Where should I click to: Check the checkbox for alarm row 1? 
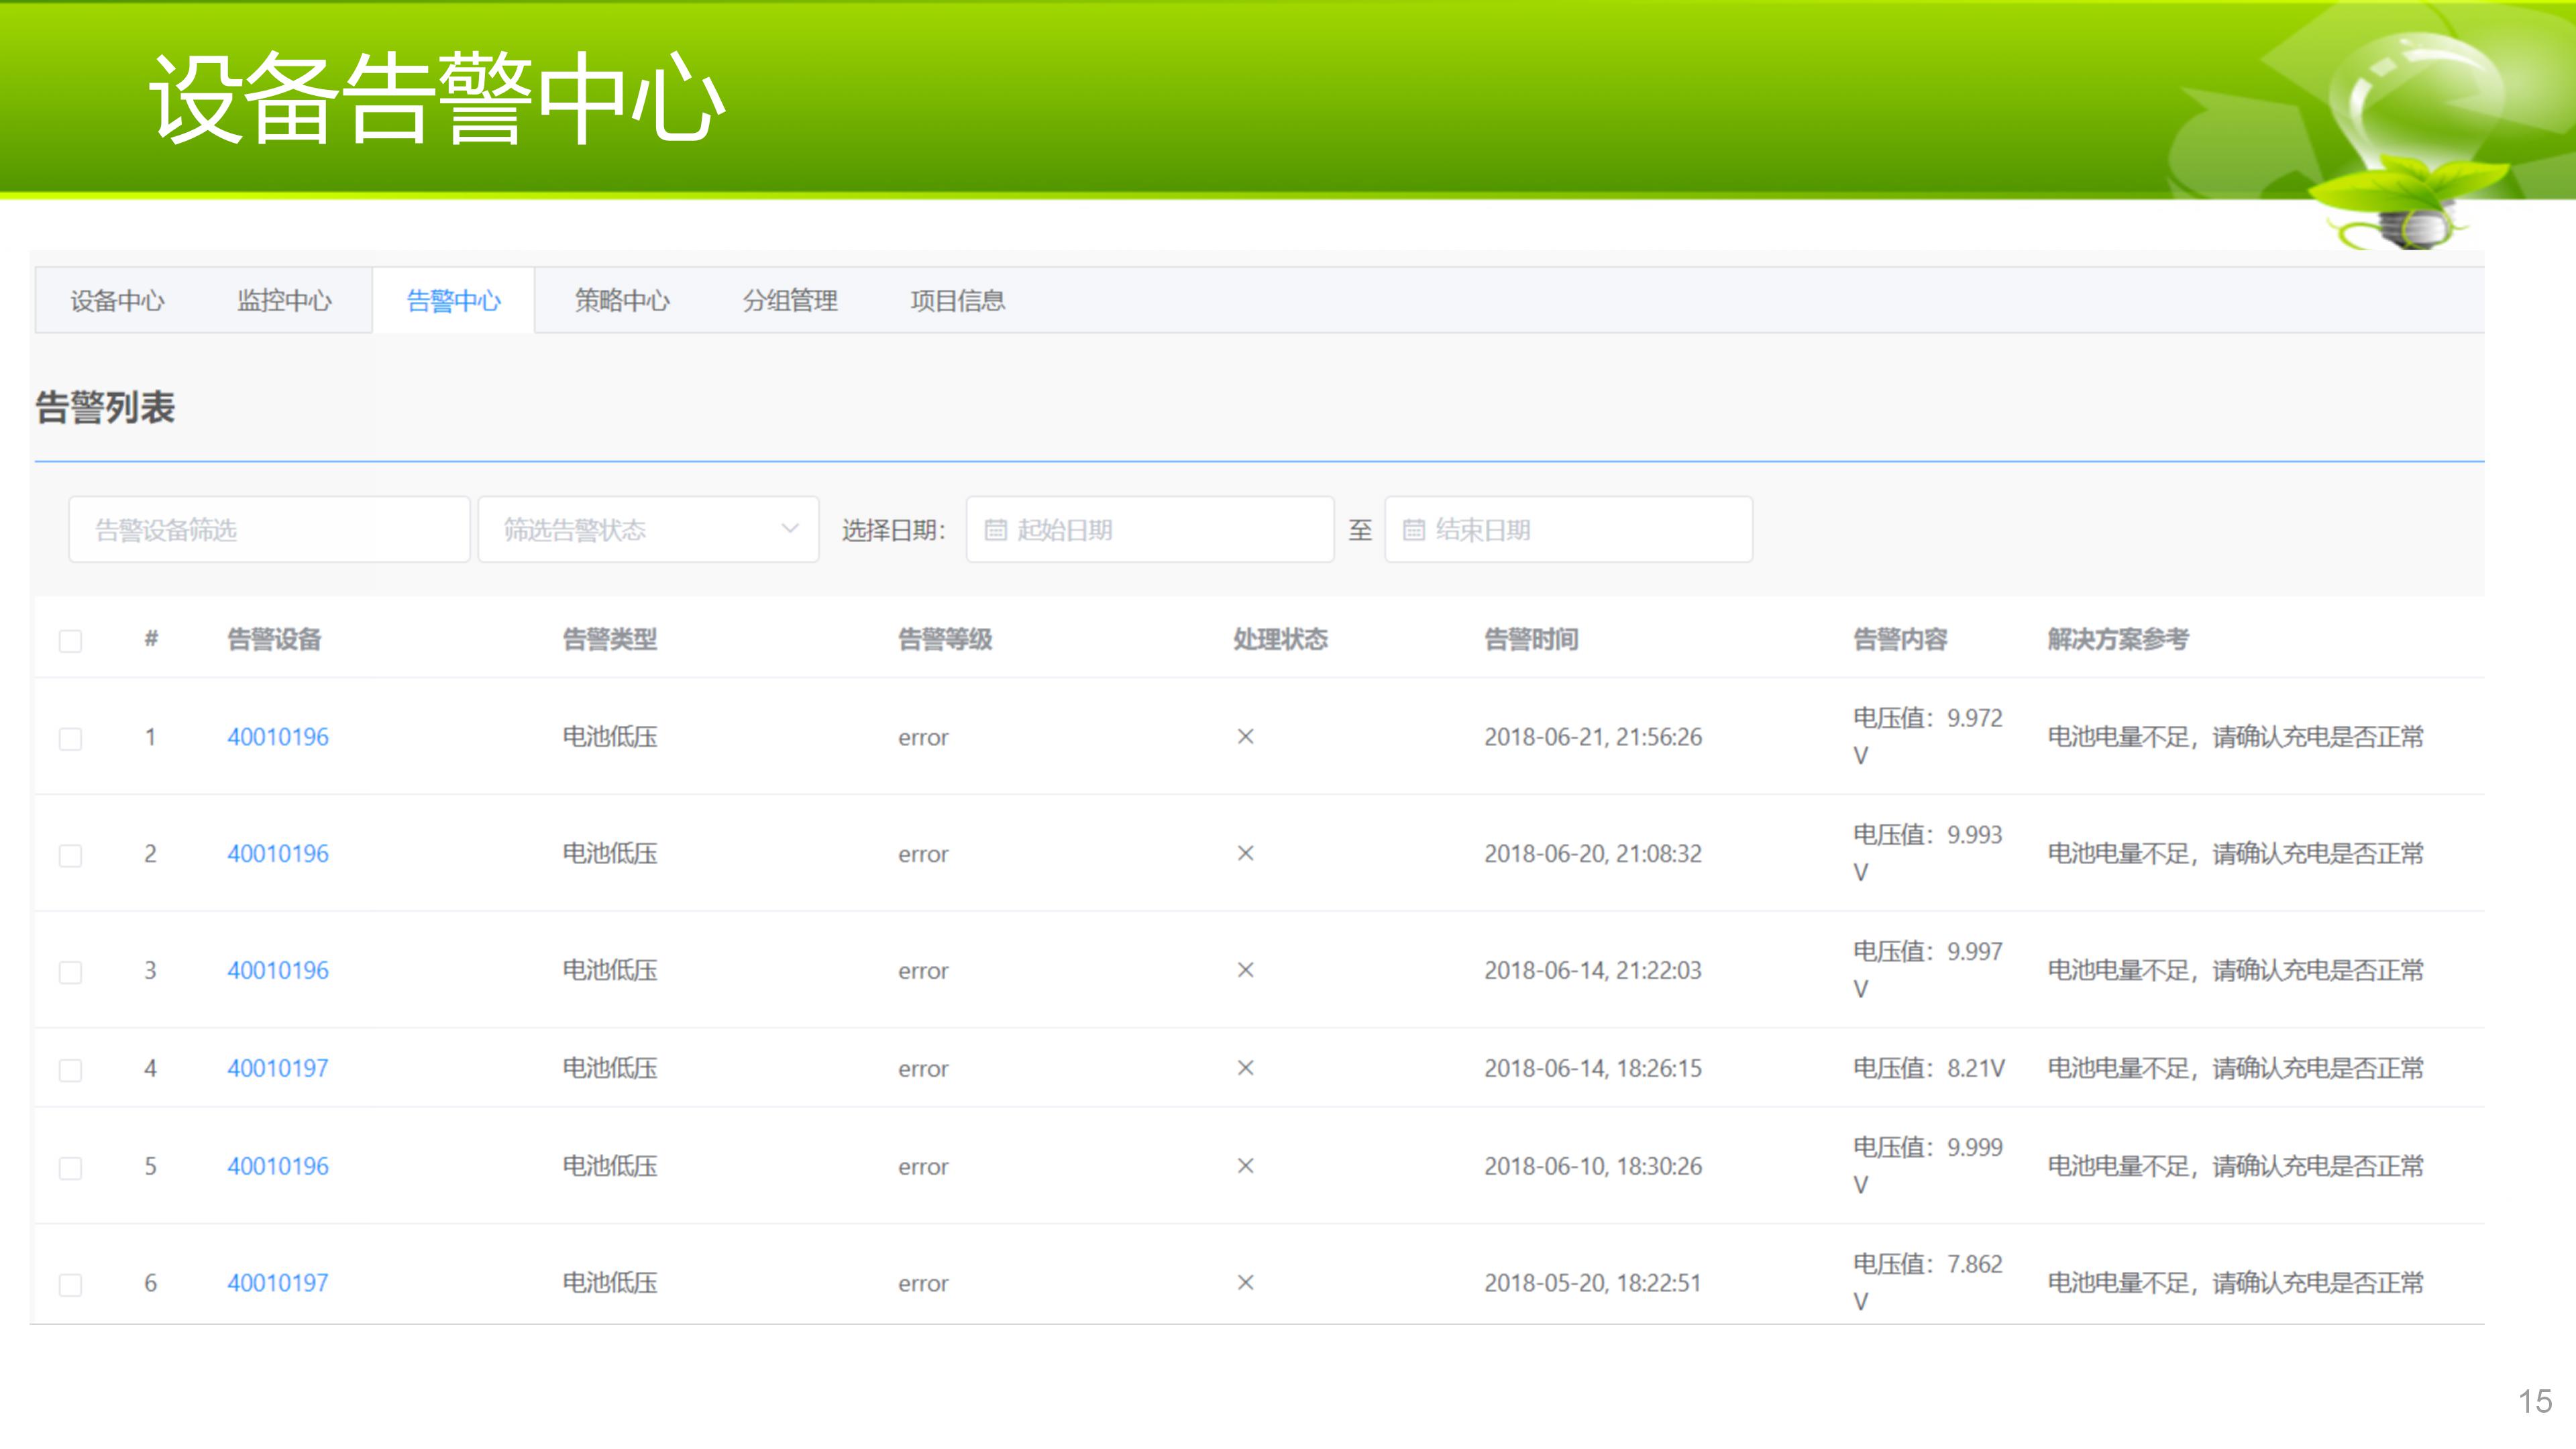point(70,739)
